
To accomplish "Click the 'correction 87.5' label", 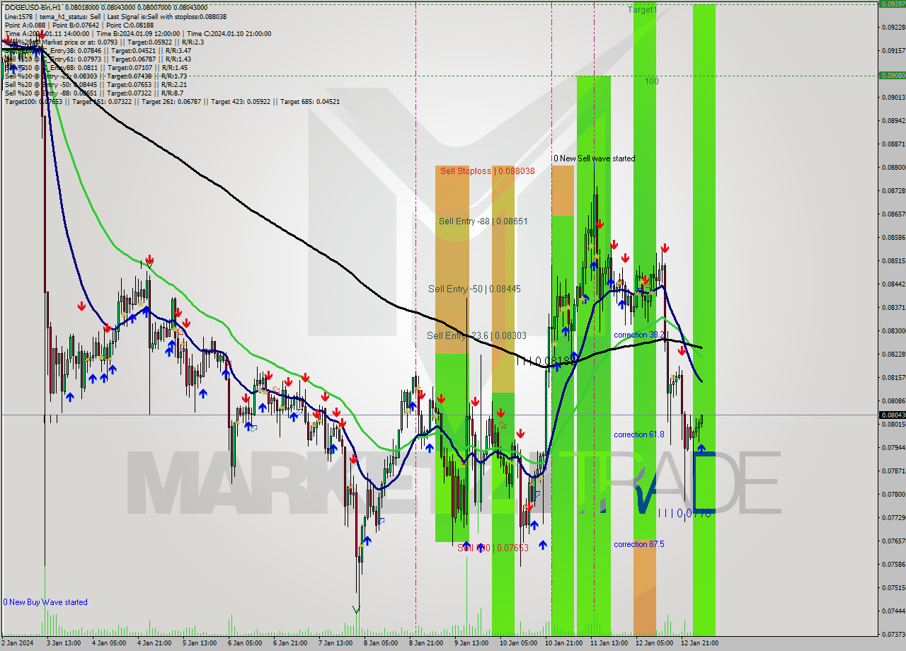I will tap(638, 544).
